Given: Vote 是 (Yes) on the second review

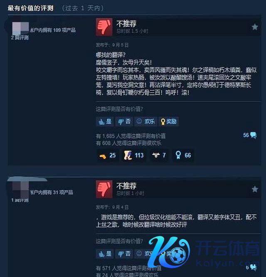Looking at the screenshot, I should pos(105,254).
